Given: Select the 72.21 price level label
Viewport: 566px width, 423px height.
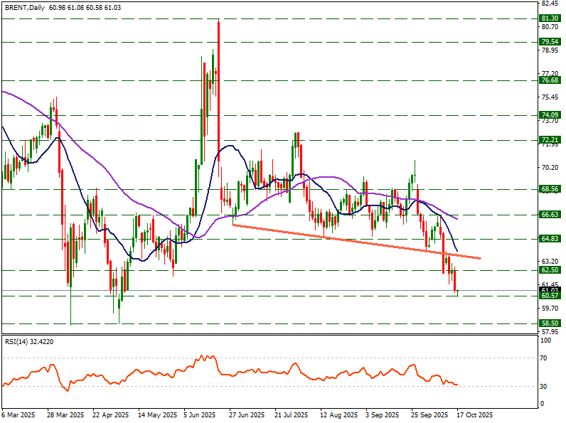Looking at the screenshot, I should pos(549,140).
